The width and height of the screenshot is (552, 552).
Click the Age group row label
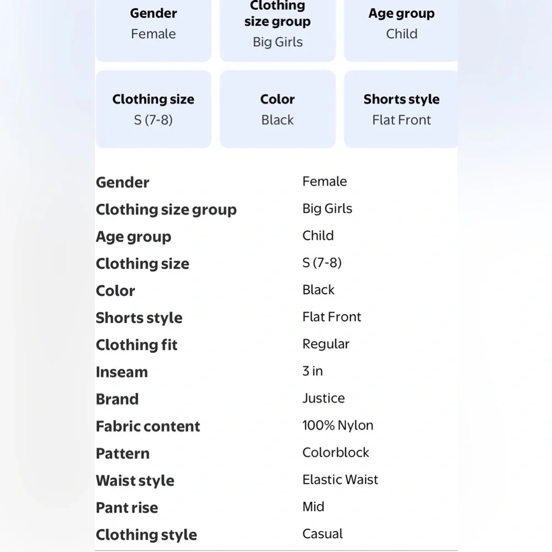pyautogui.click(x=134, y=237)
